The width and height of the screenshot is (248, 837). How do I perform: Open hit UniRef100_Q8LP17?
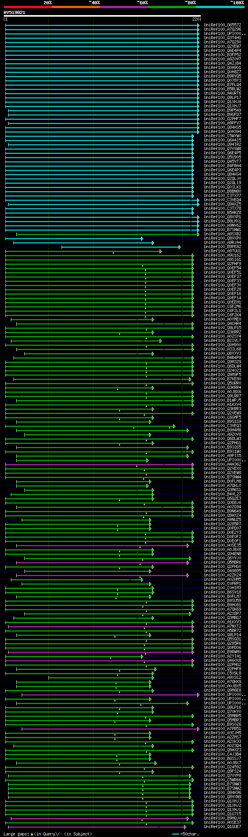point(222,98)
